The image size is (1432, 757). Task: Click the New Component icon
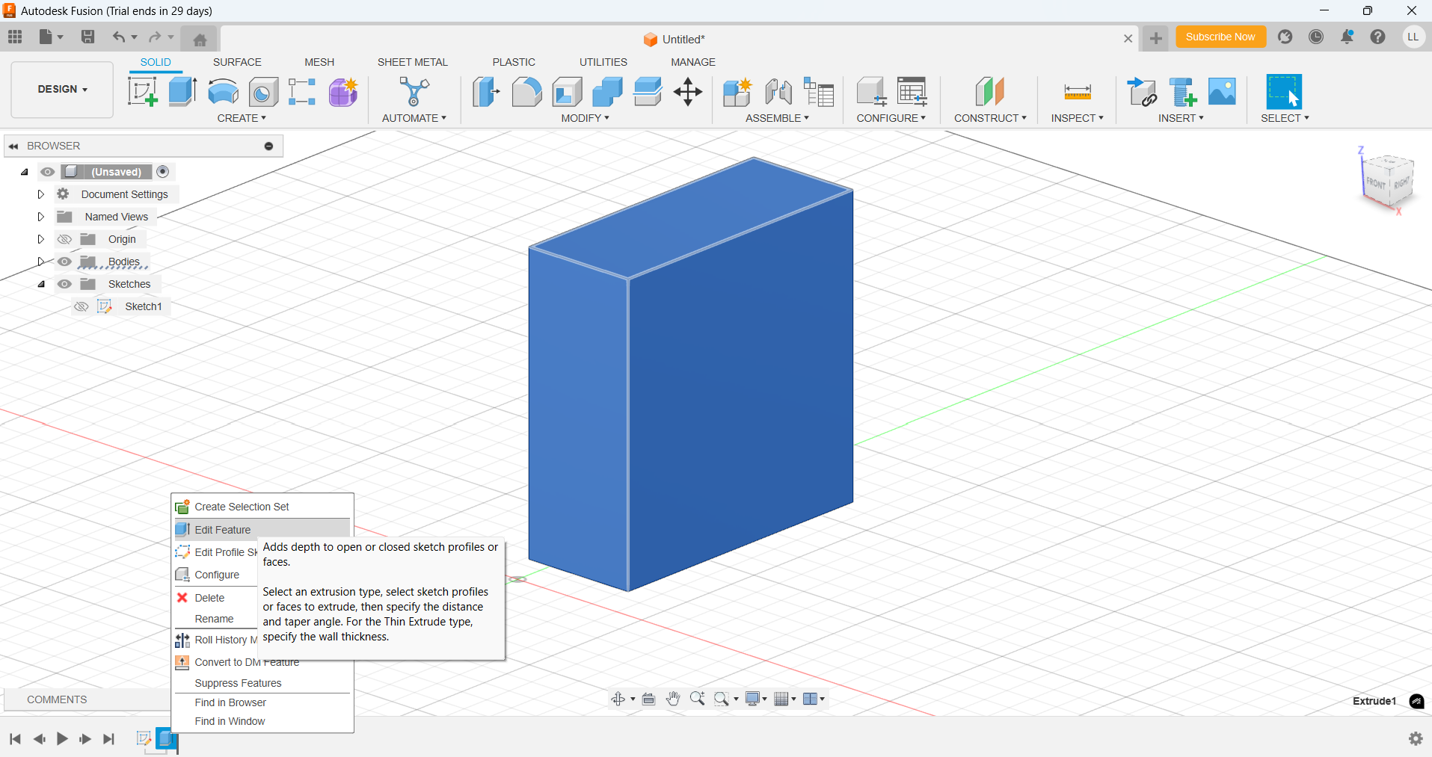coord(737,92)
